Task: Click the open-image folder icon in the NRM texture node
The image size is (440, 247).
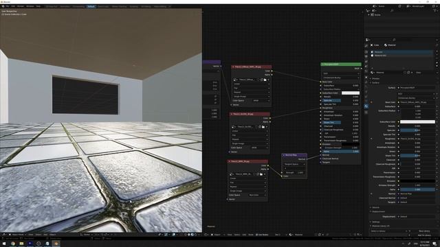Action: pyautogui.click(x=261, y=174)
